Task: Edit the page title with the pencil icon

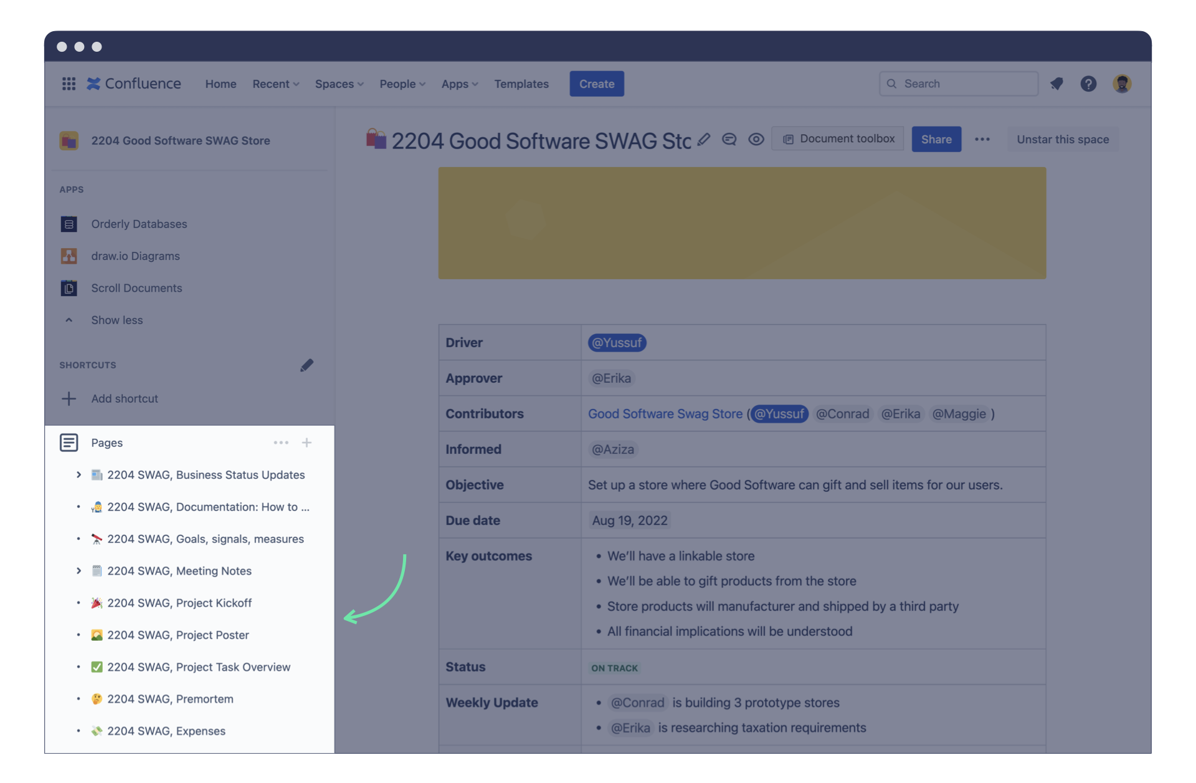Action: click(x=704, y=140)
